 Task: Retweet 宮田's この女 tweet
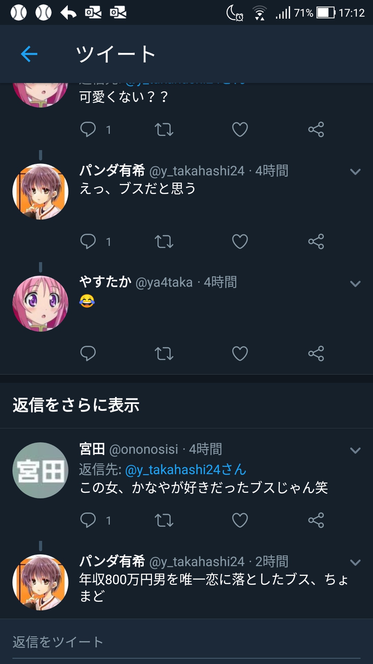(x=164, y=520)
